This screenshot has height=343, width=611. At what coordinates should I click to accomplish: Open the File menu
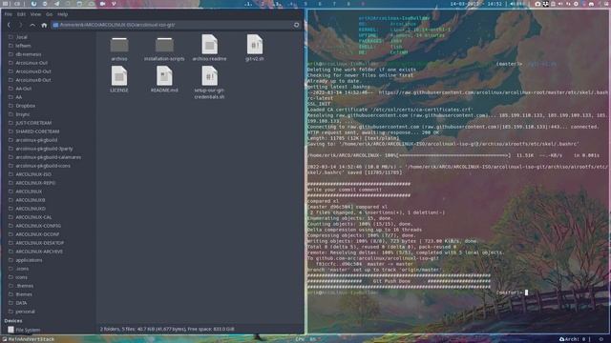tap(9, 14)
